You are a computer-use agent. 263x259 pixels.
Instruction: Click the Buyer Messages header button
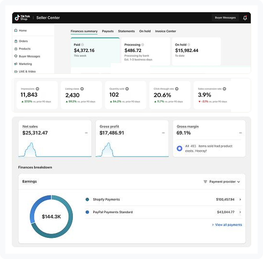(x=225, y=17)
